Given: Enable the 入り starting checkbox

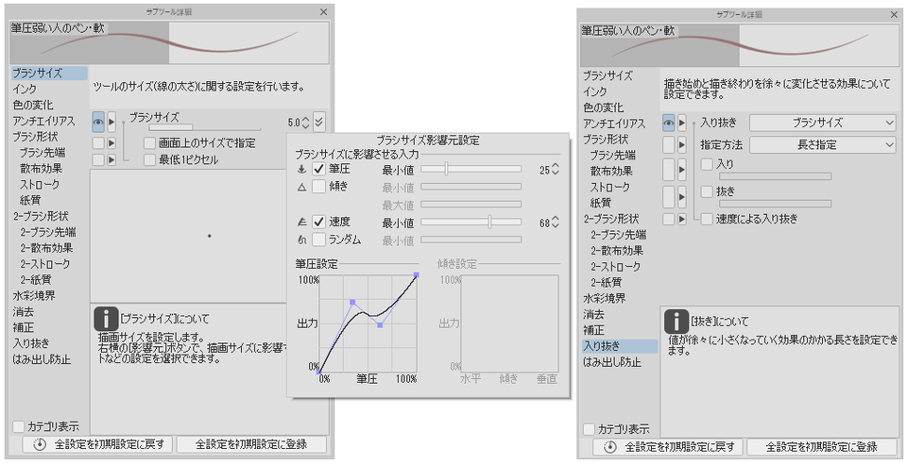Looking at the screenshot, I should click(x=707, y=164).
